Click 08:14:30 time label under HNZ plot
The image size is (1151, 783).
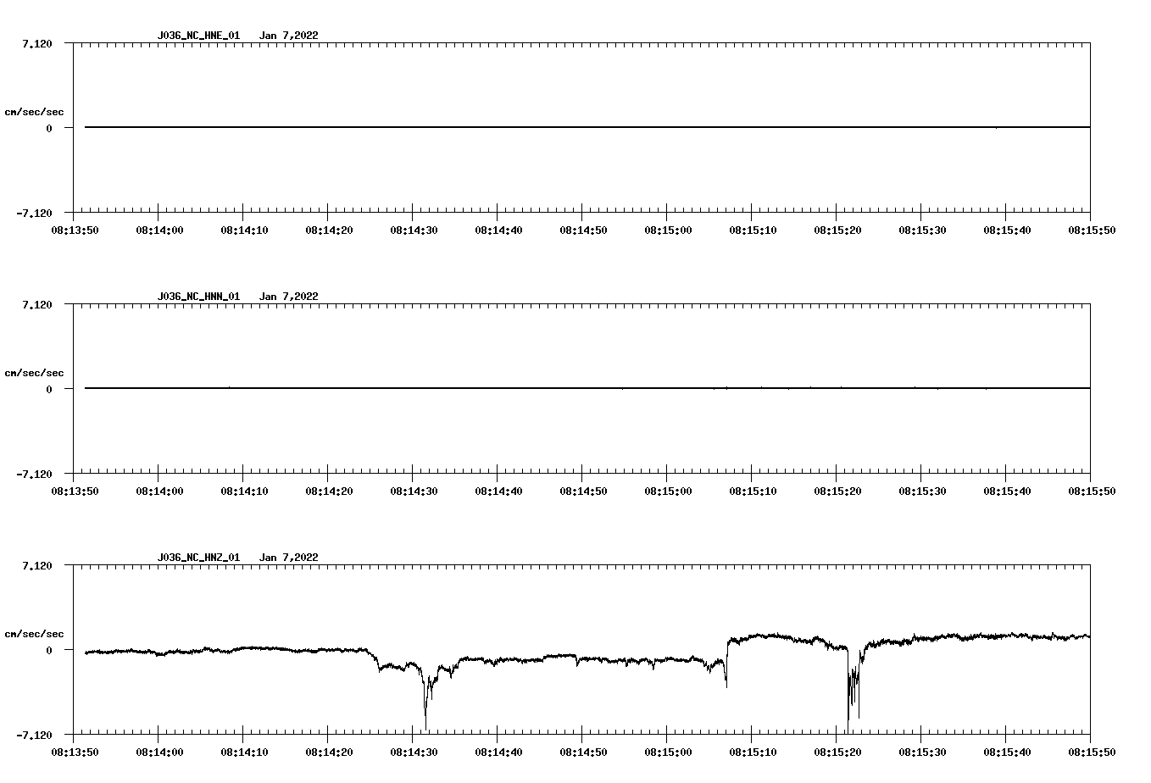coord(414,752)
